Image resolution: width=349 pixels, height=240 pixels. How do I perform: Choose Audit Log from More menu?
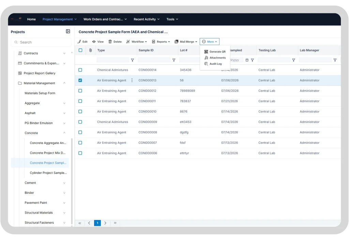(x=213, y=64)
